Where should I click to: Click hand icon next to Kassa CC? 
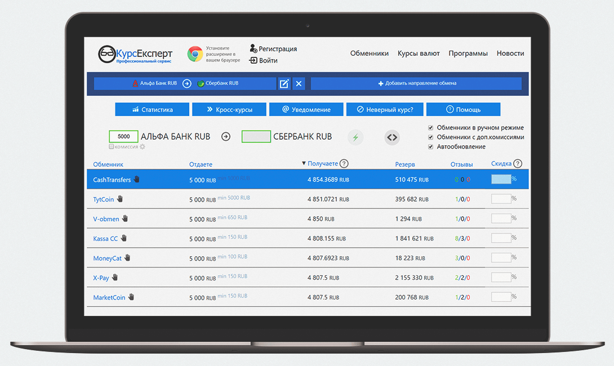[124, 238]
